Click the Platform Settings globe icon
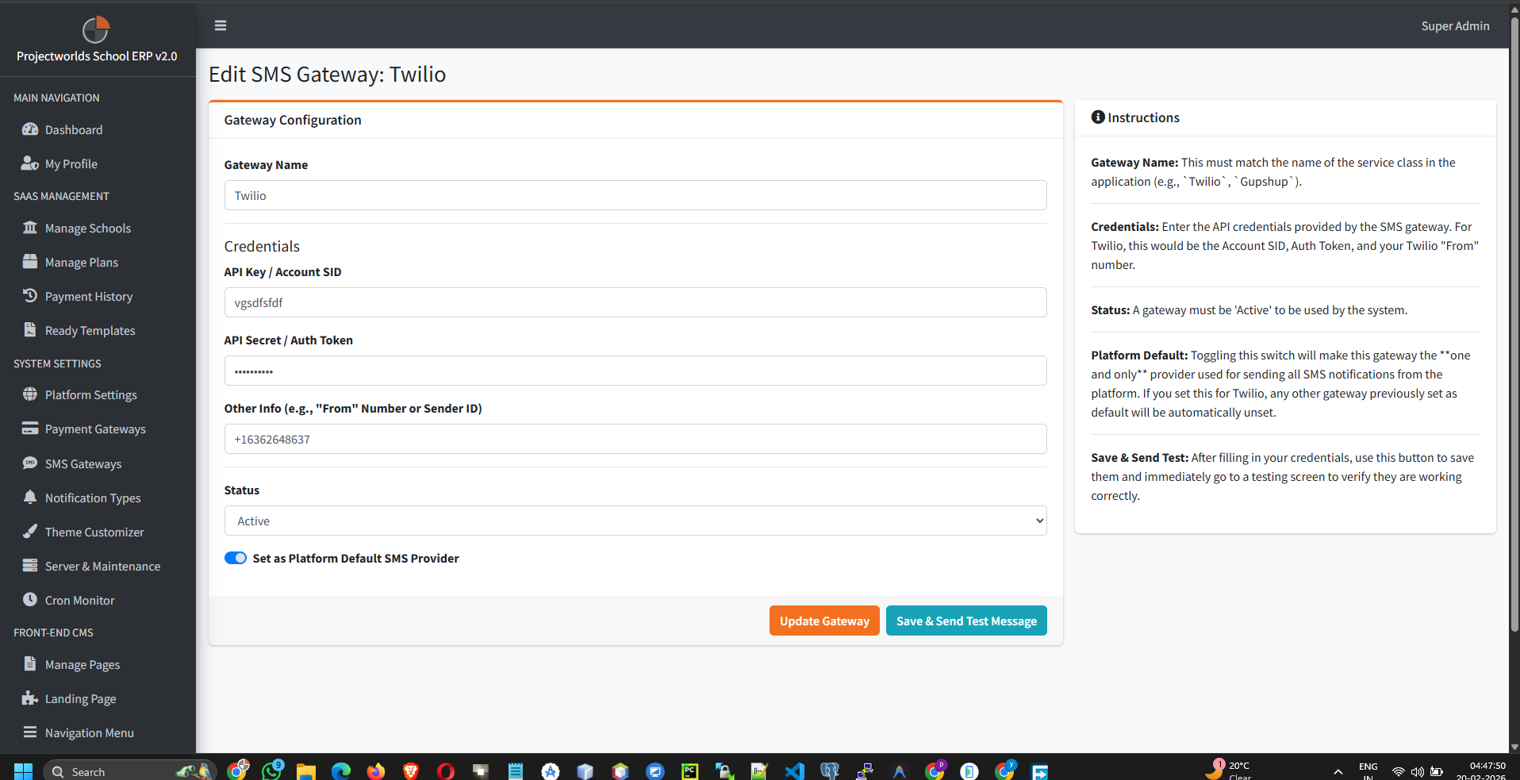The width and height of the screenshot is (1520, 780). point(29,394)
